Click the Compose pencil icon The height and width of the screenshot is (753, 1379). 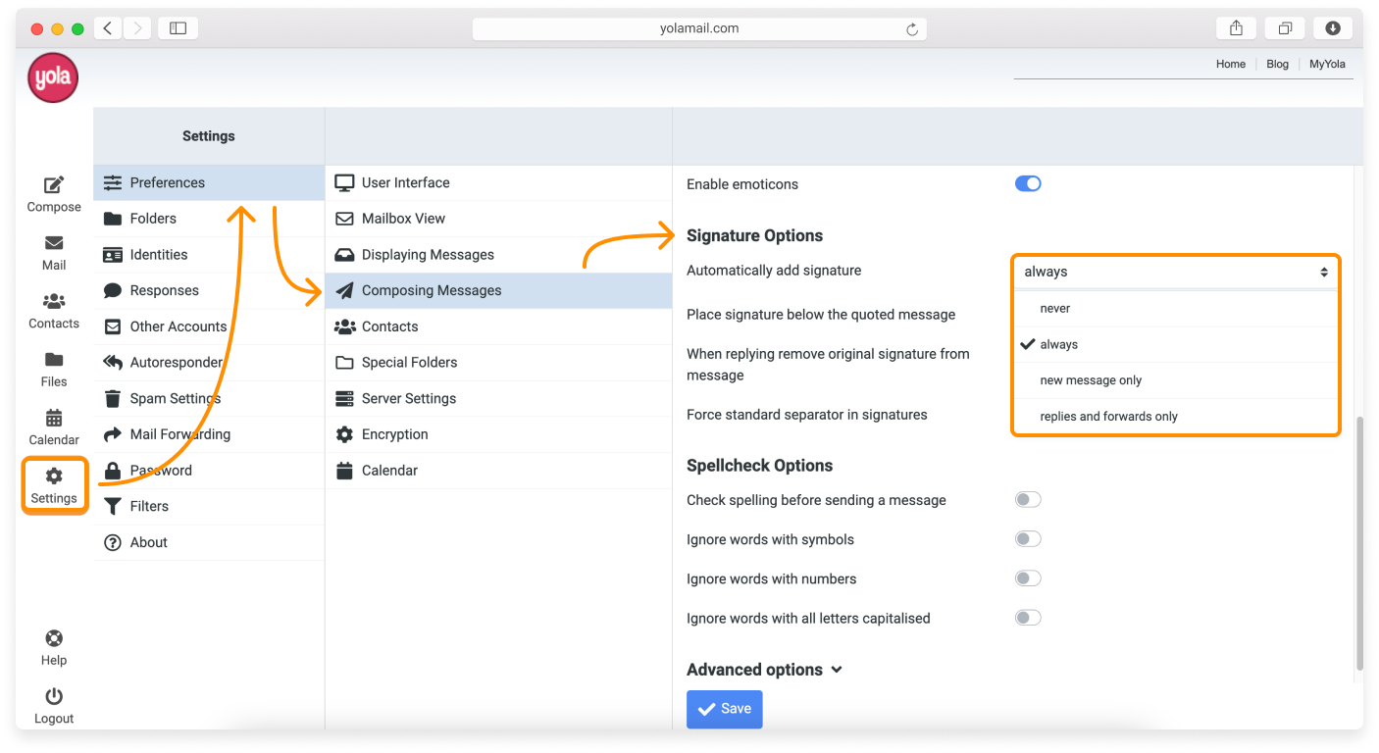click(x=54, y=185)
